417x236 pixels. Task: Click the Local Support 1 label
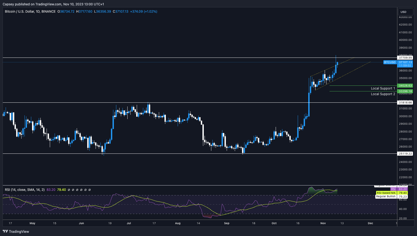pyautogui.click(x=383, y=88)
